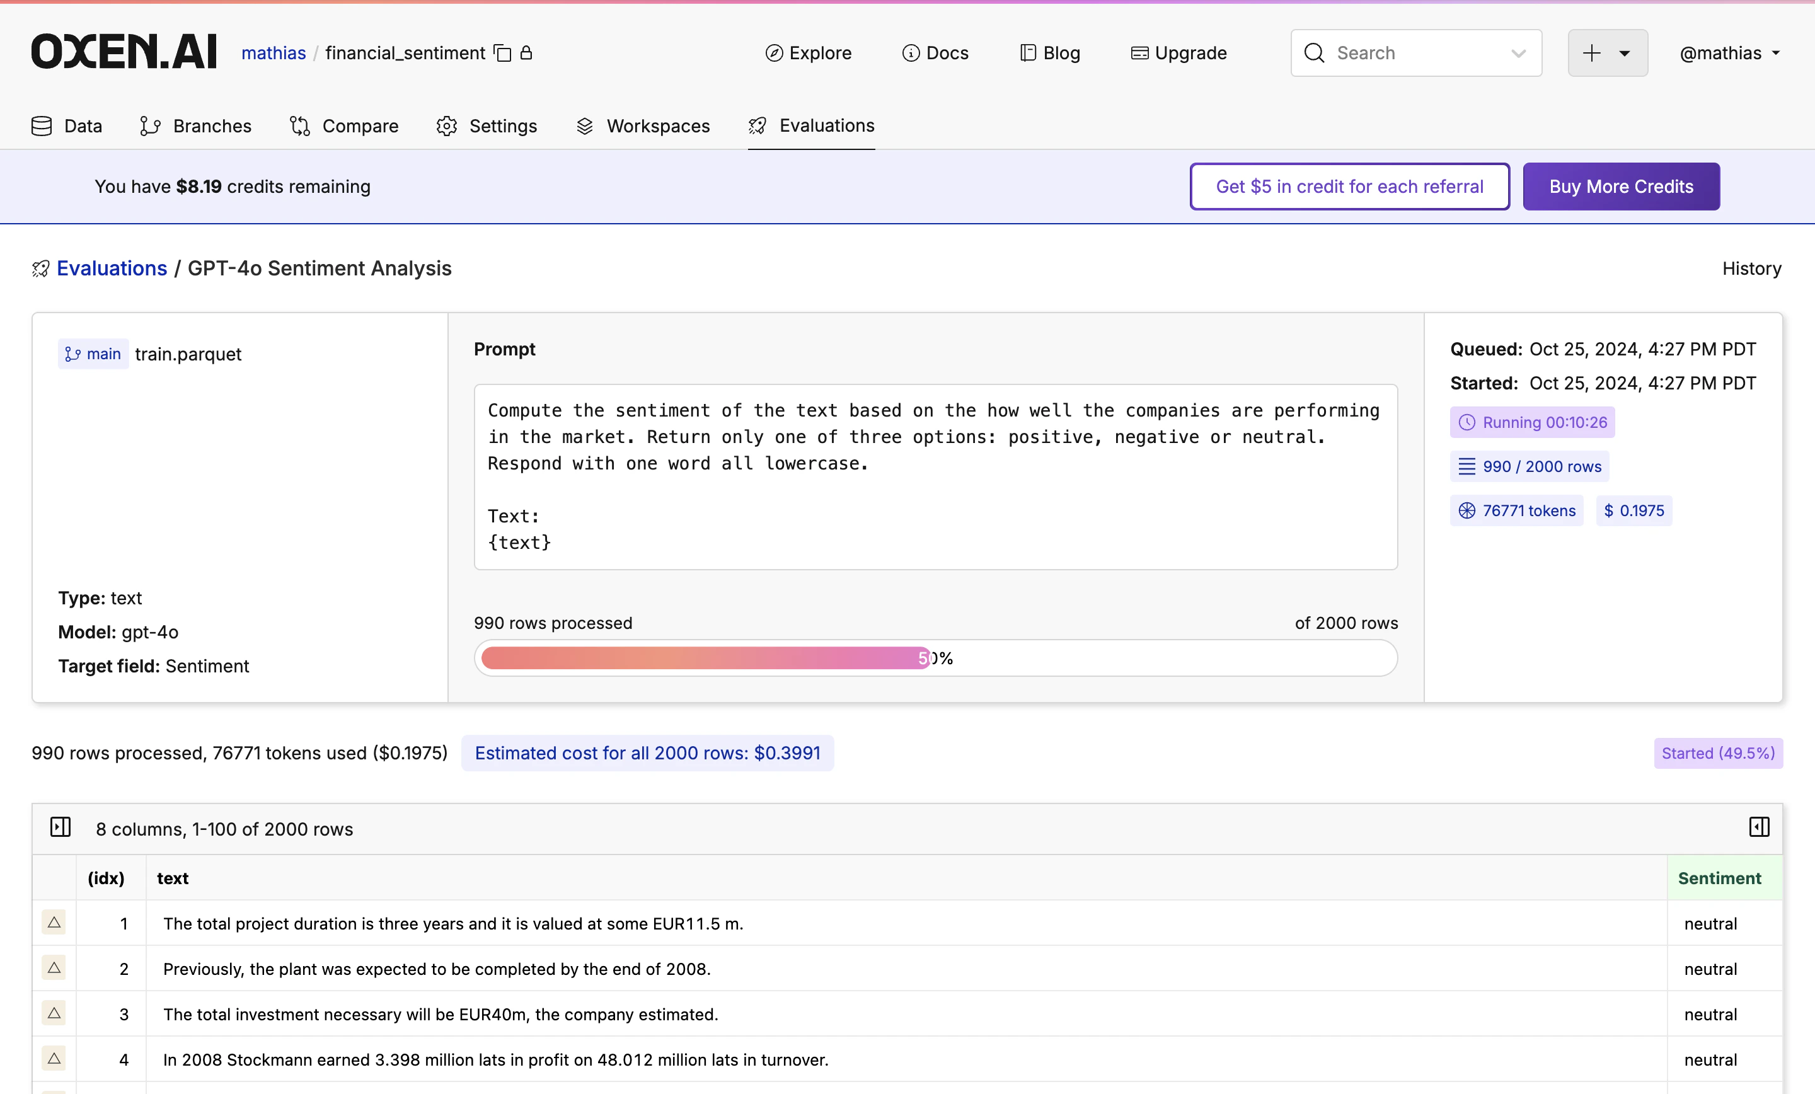Open the plus create-new dropdown

click(1607, 53)
